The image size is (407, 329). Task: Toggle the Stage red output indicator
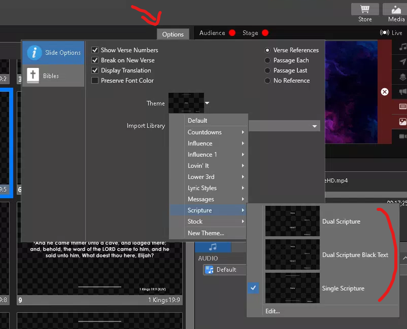tap(265, 33)
